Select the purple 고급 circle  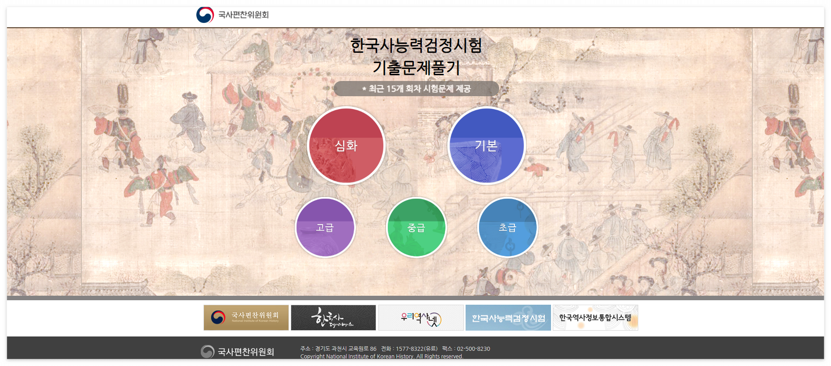325,227
